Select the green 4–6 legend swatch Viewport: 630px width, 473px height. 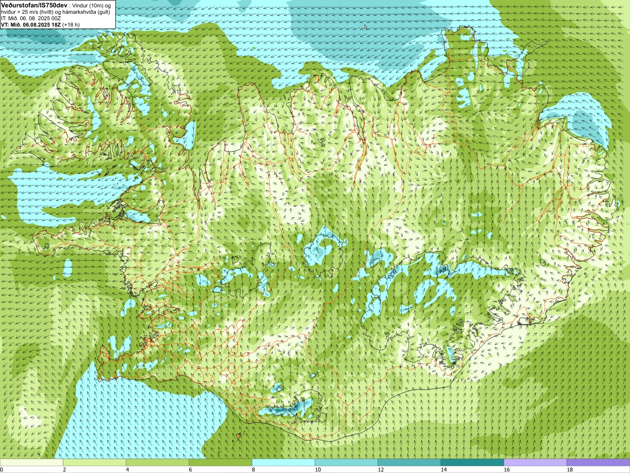(157, 463)
